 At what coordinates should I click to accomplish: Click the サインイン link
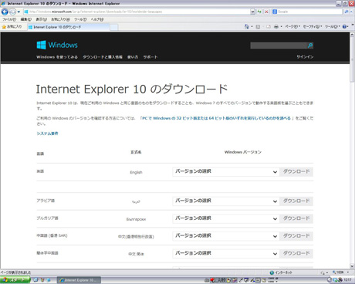(305, 57)
